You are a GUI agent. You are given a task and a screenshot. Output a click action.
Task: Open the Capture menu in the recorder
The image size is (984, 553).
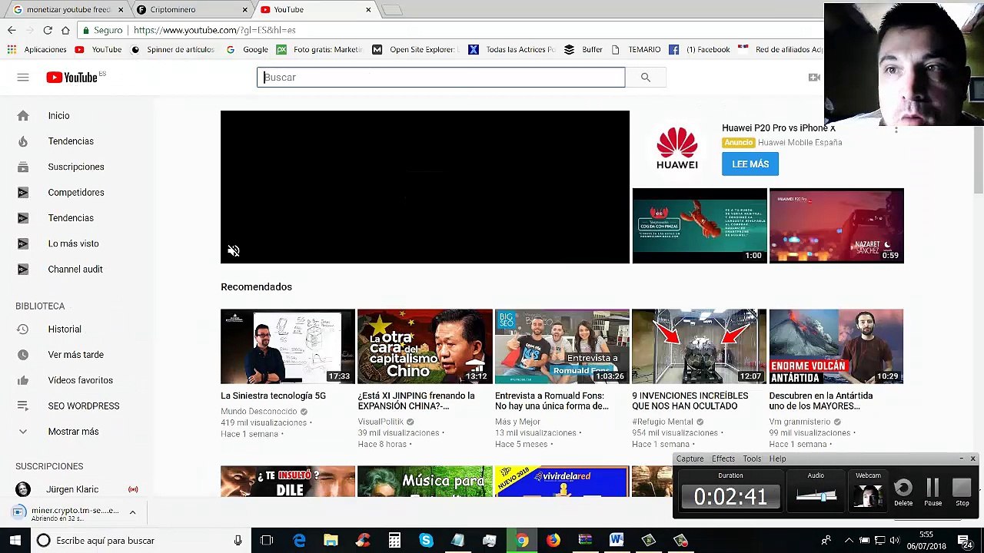690,459
